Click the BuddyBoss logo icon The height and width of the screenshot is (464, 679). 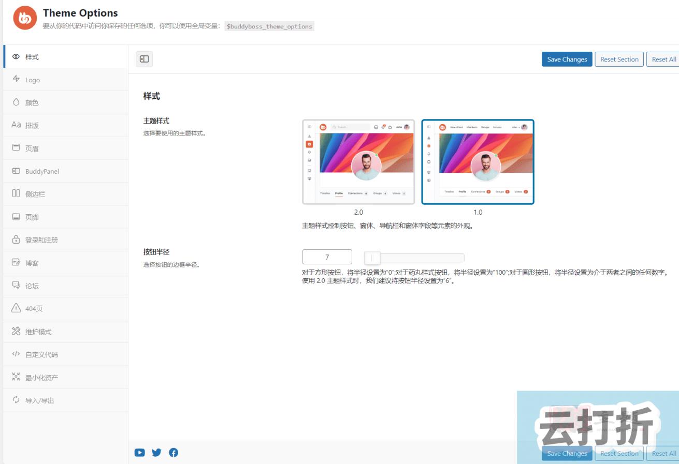(x=25, y=18)
